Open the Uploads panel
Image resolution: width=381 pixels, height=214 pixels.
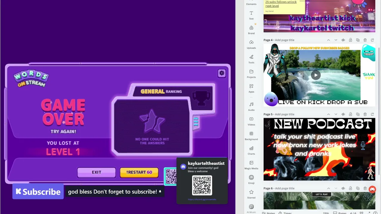coord(251,44)
